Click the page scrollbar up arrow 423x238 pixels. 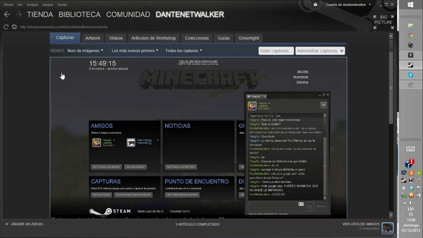[x=391, y=36]
